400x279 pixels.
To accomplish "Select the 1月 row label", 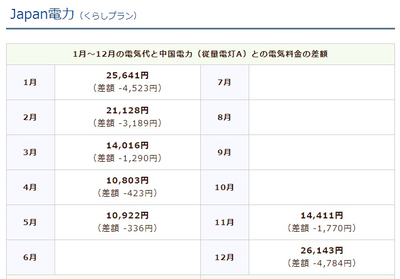I will pos(30,82).
